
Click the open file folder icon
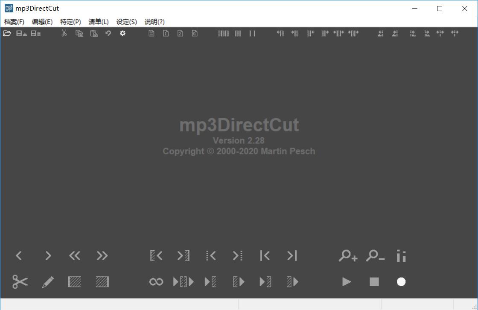pos(7,33)
